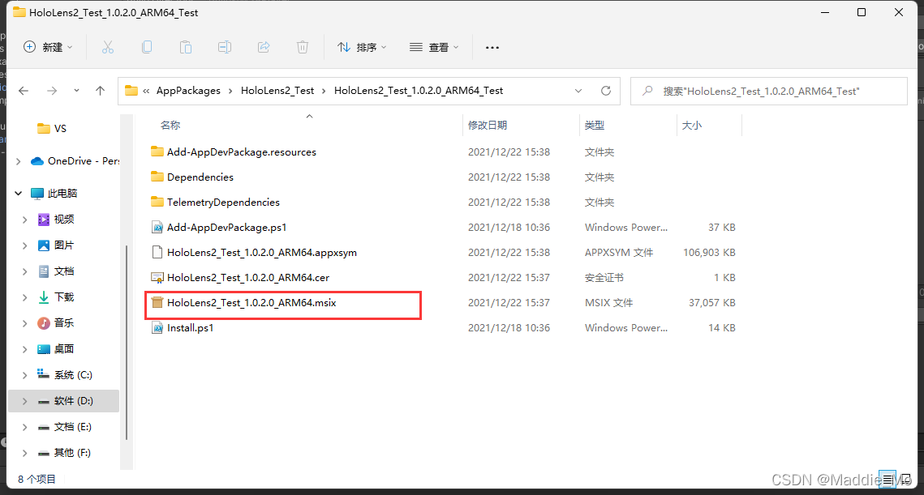The height and width of the screenshot is (495, 924).
Task: Click the Paste clipboard icon
Action: [186, 47]
